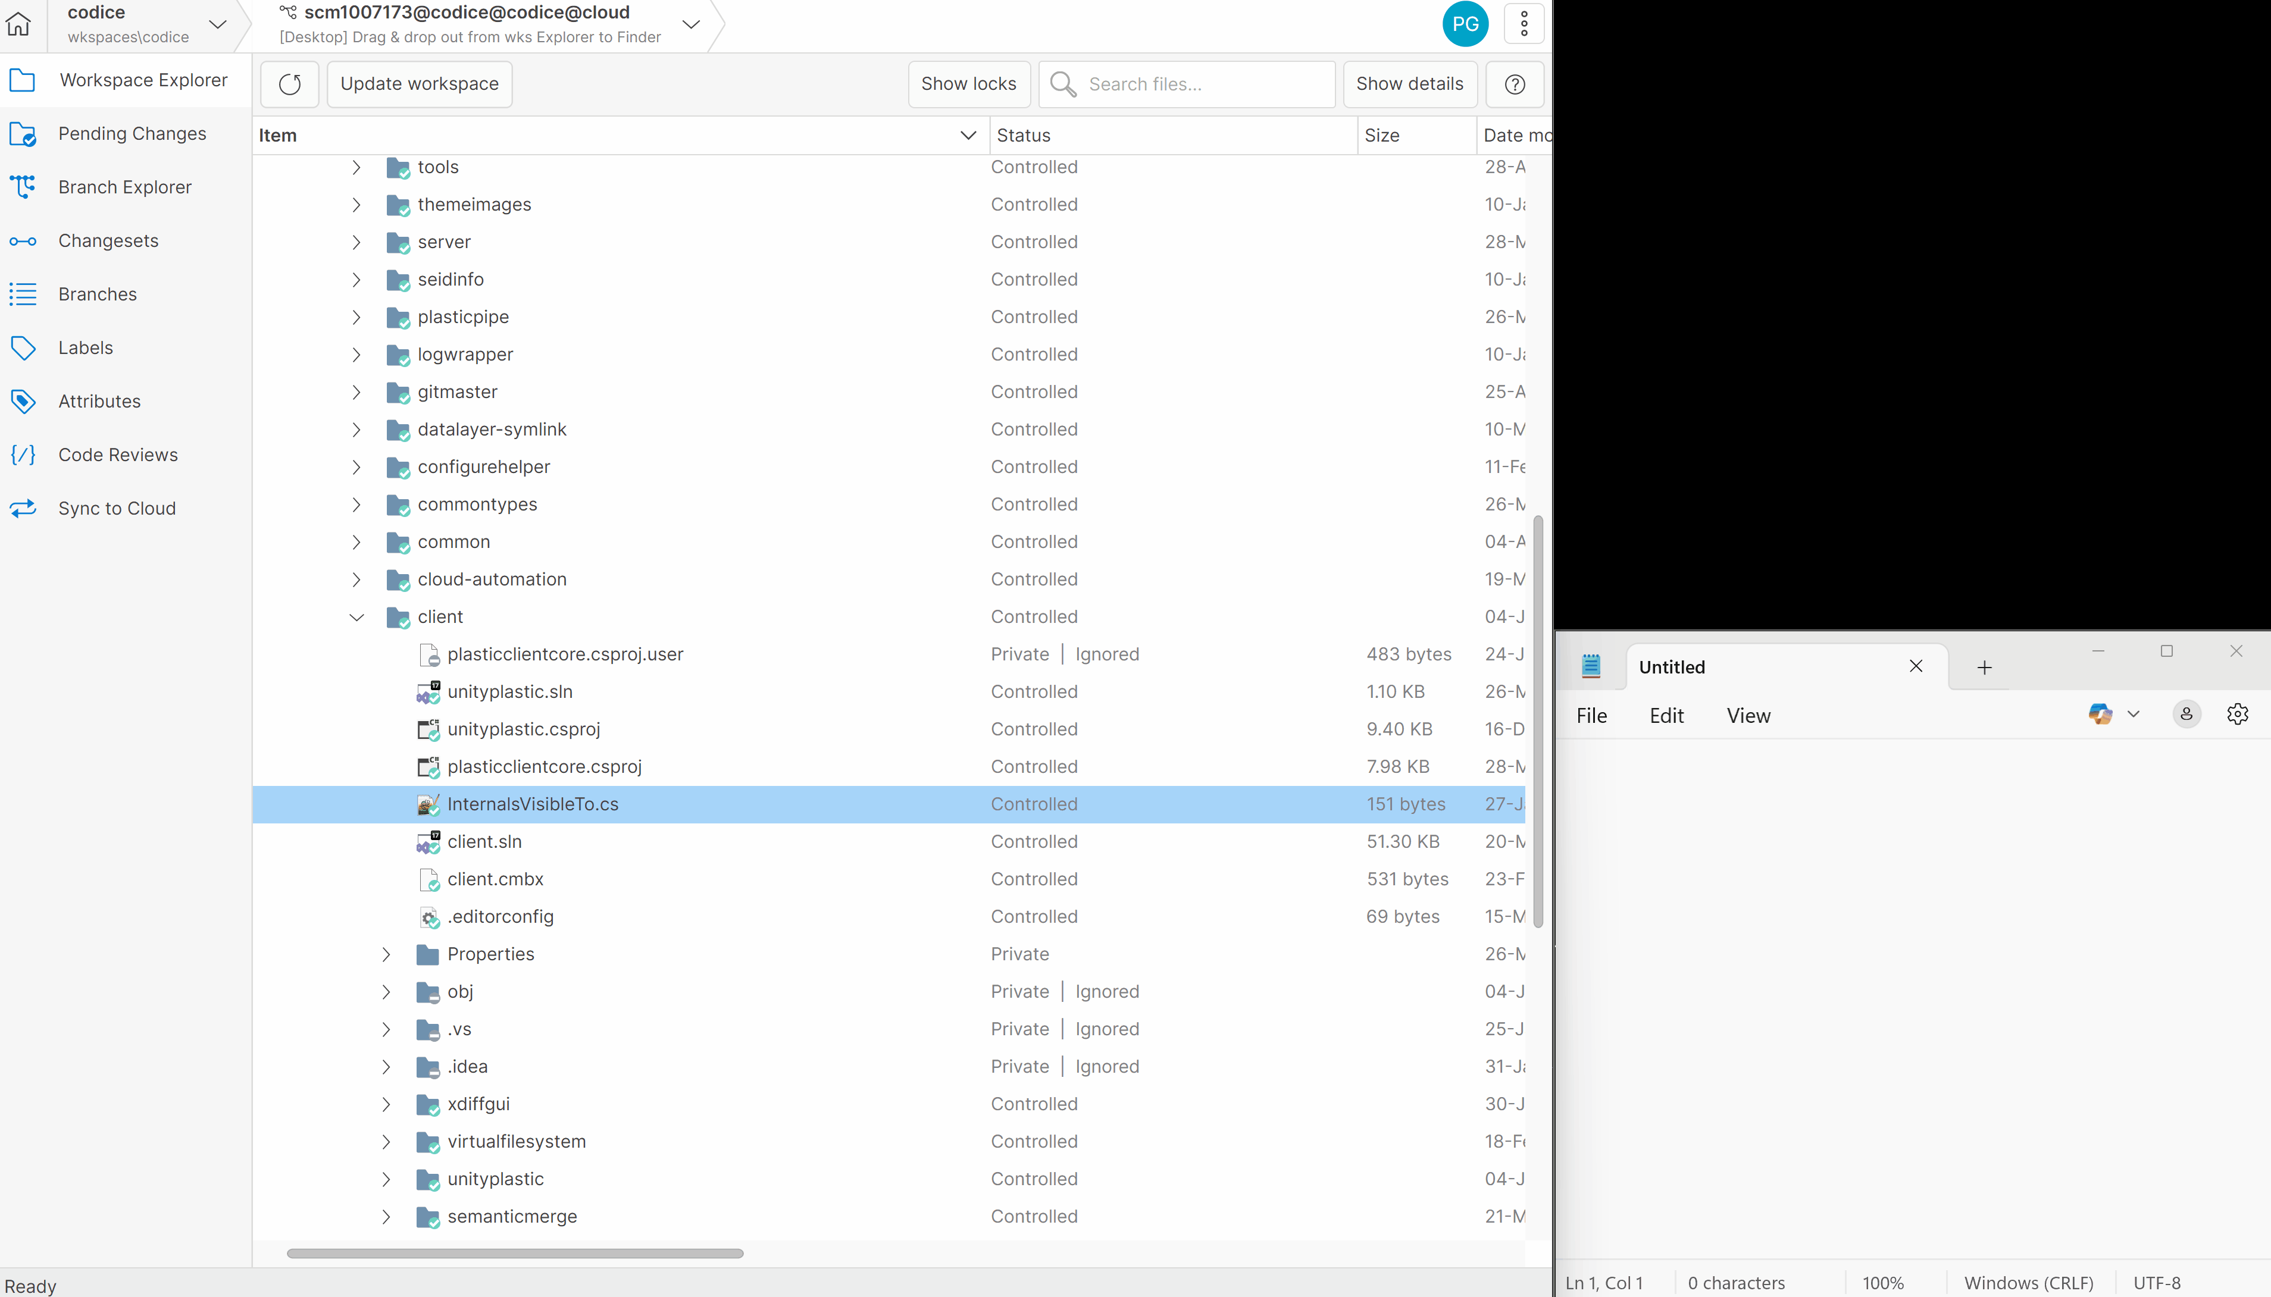The height and width of the screenshot is (1297, 2271).
Task: Click the Copilot icon in Notepad
Action: click(x=2102, y=713)
